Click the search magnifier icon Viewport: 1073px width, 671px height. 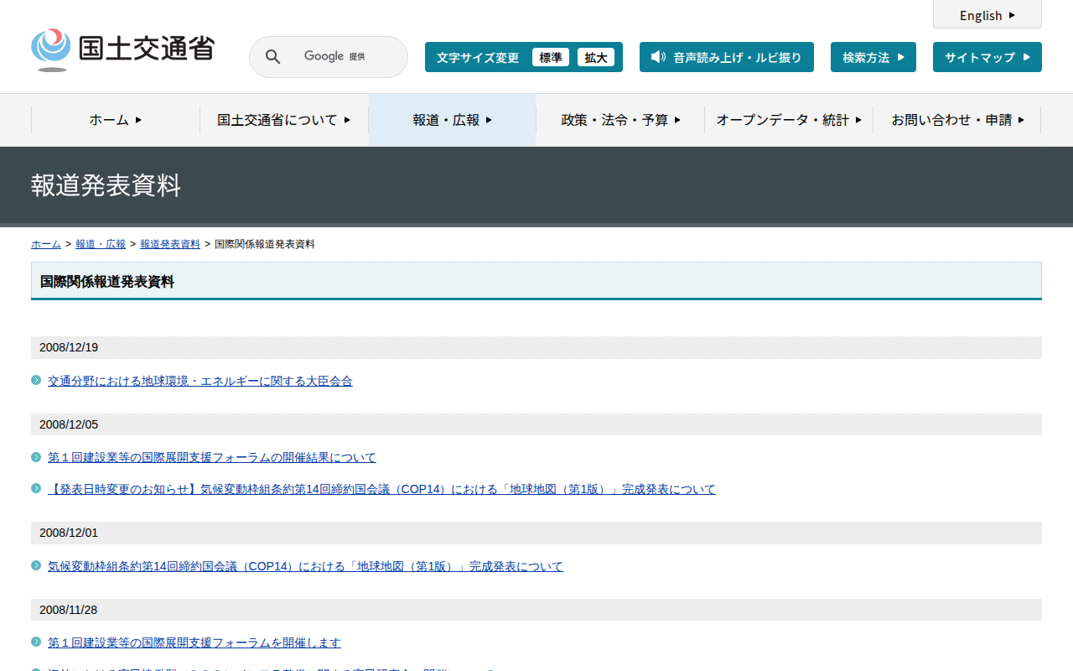[x=272, y=57]
